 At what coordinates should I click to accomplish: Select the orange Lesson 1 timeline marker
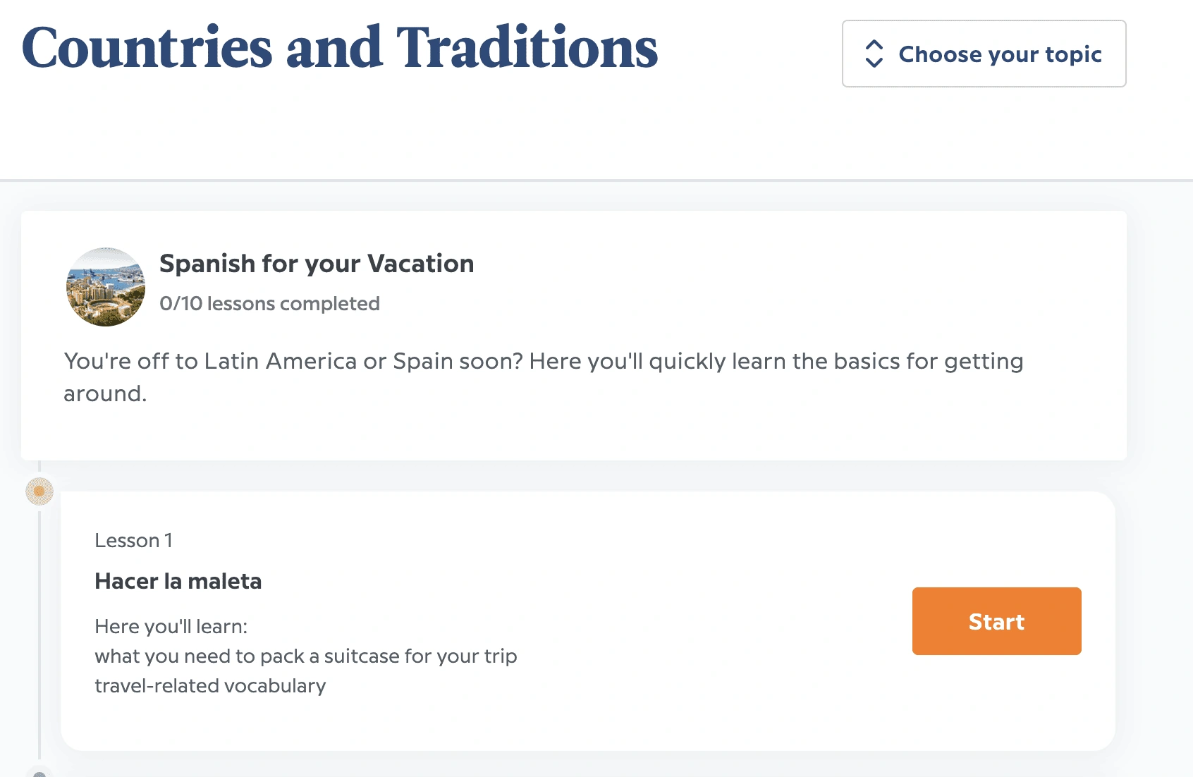pos(39,491)
